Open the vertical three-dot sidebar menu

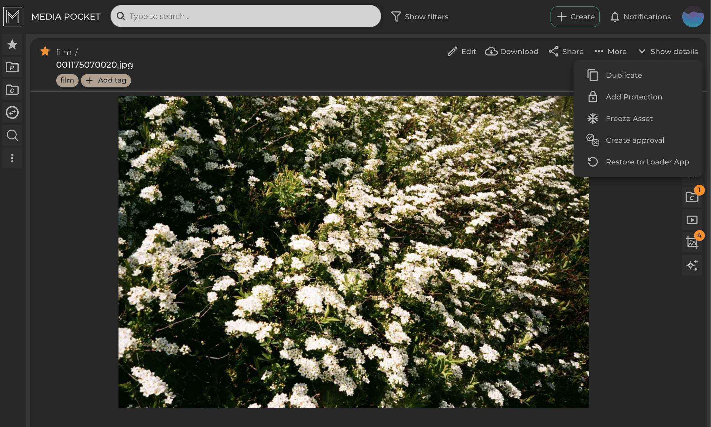[12, 158]
